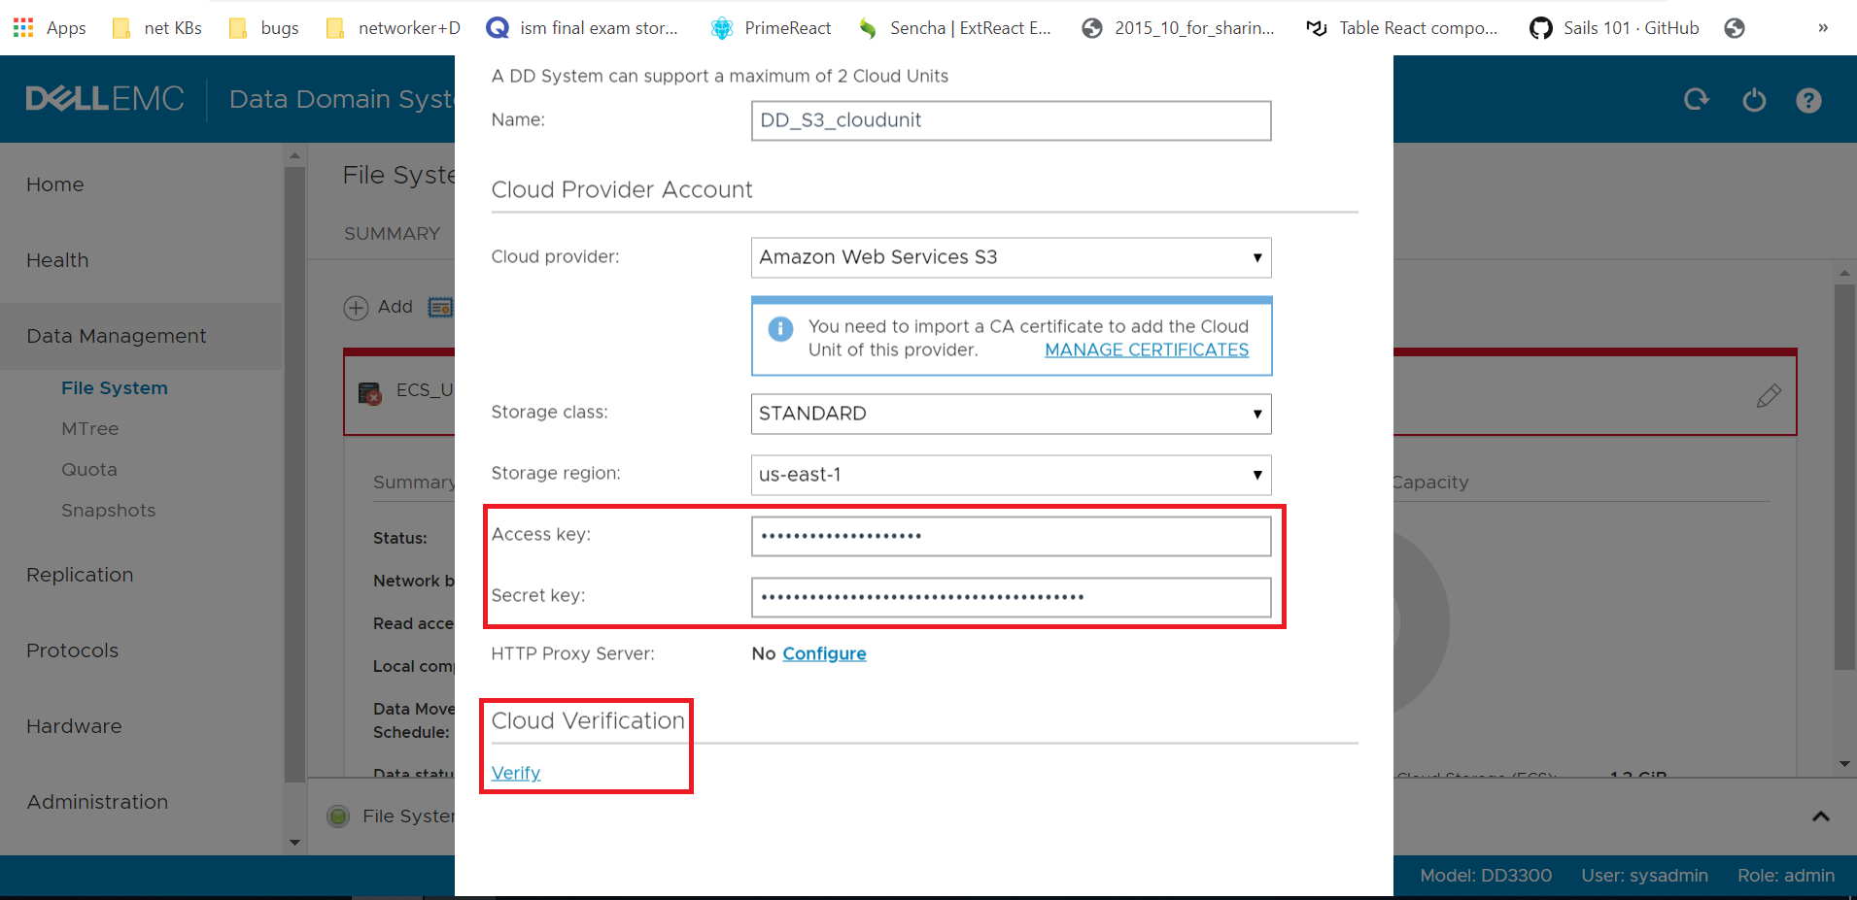Select Quota in the sidebar
The height and width of the screenshot is (900, 1857).
click(89, 470)
